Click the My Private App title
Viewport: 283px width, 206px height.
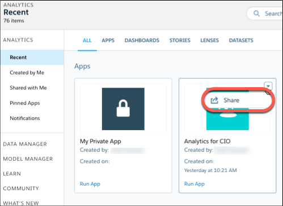point(100,141)
